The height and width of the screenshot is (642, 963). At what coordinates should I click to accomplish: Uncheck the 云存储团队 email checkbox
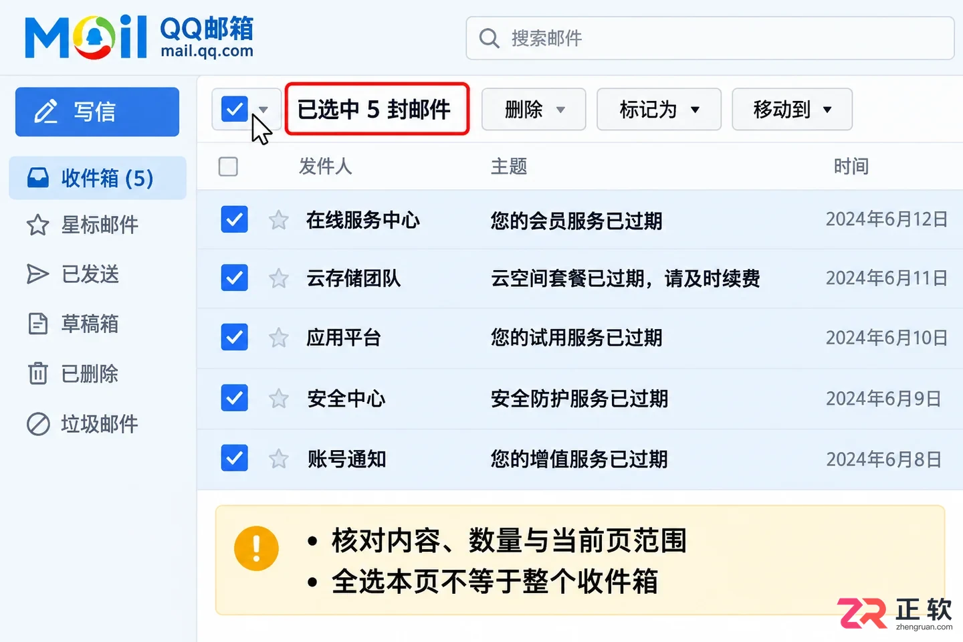click(234, 278)
